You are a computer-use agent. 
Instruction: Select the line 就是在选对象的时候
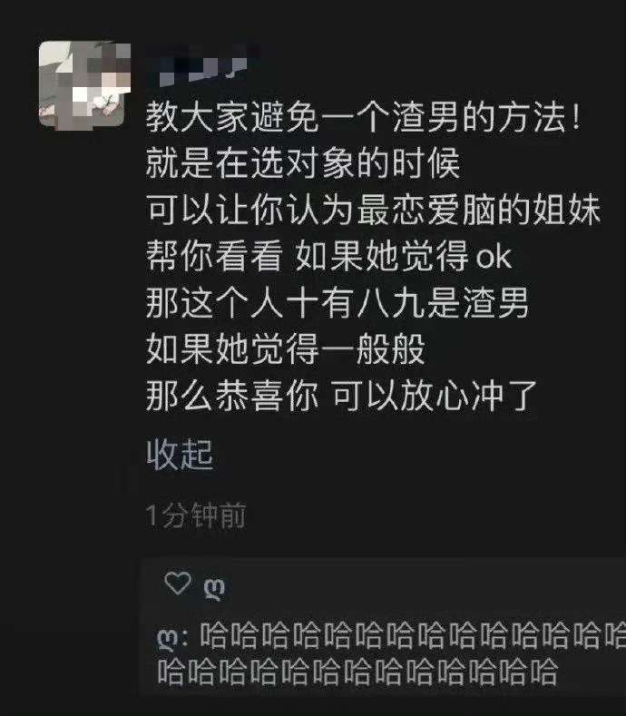click(x=303, y=163)
